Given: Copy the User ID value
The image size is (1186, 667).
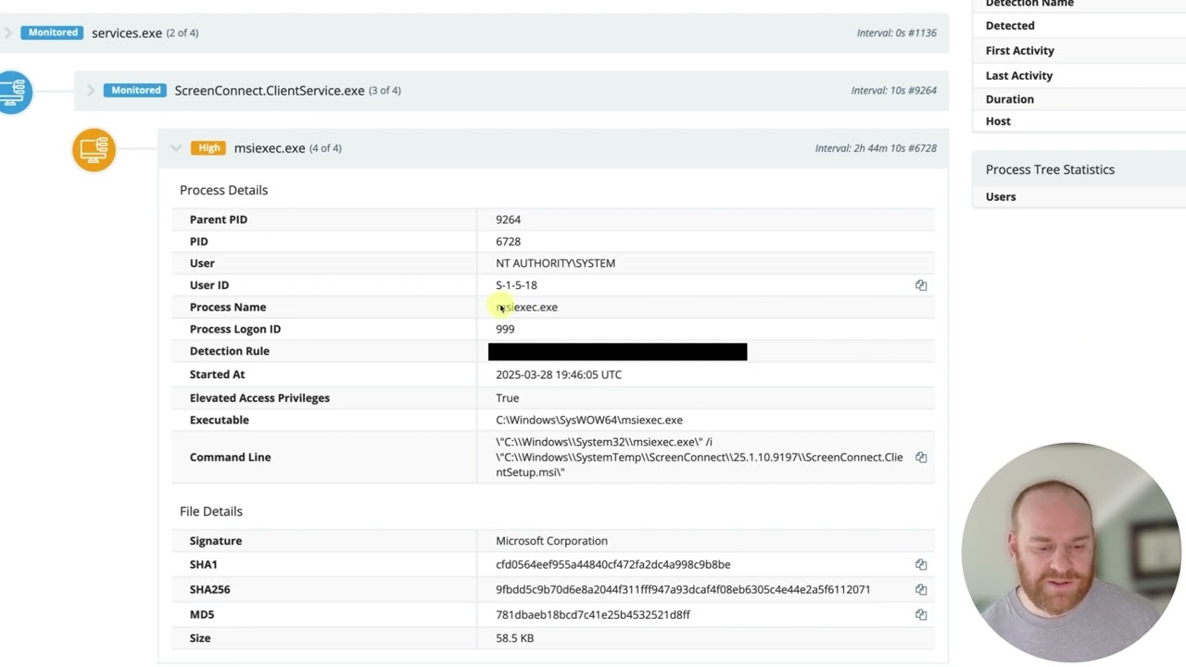Looking at the screenshot, I should pyautogui.click(x=921, y=285).
